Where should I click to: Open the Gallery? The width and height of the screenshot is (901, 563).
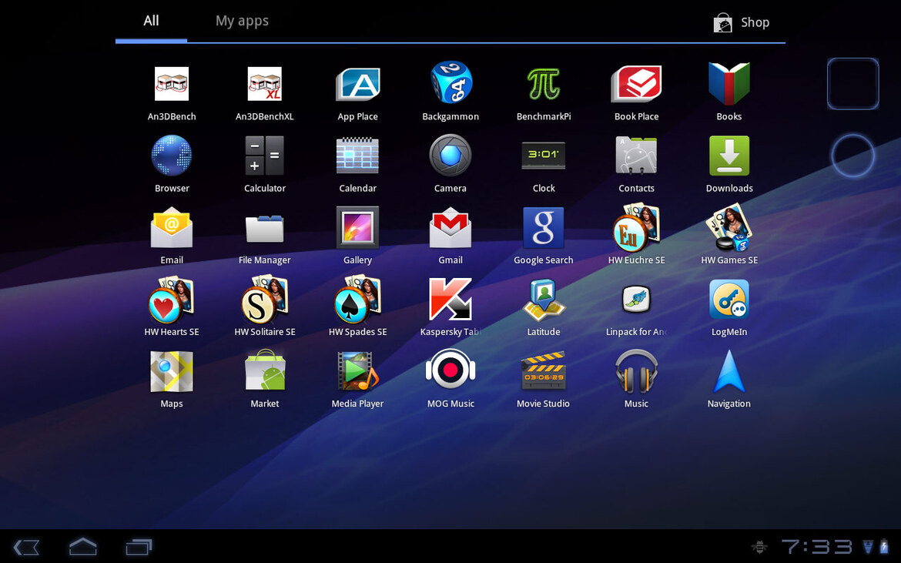coord(357,227)
